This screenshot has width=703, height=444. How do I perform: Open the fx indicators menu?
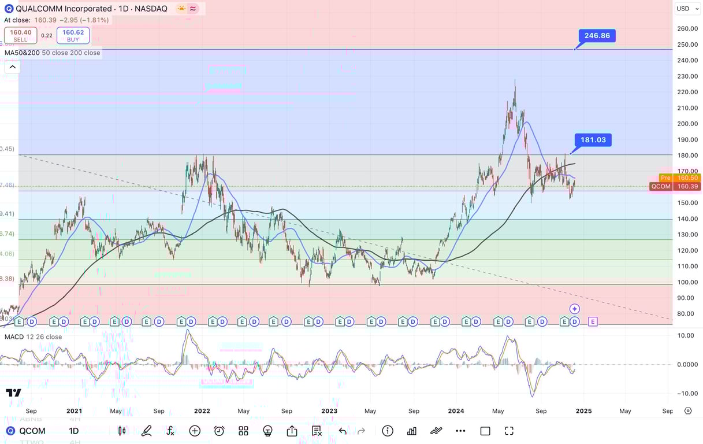pos(170,431)
